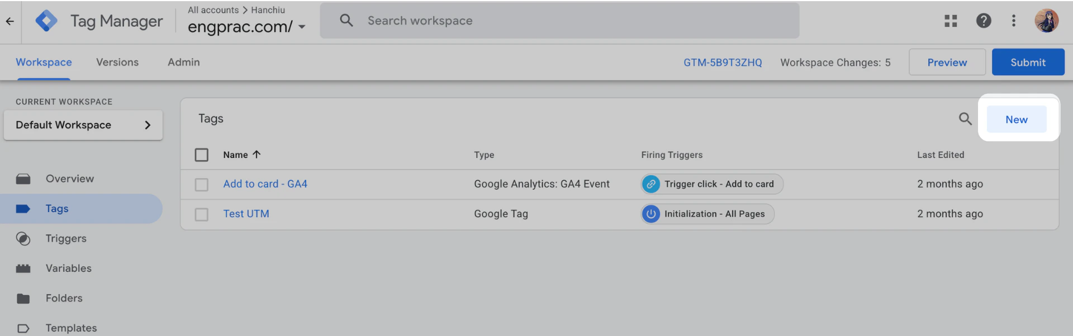Click the Tags table search icon
1073x336 pixels.
[x=965, y=118]
